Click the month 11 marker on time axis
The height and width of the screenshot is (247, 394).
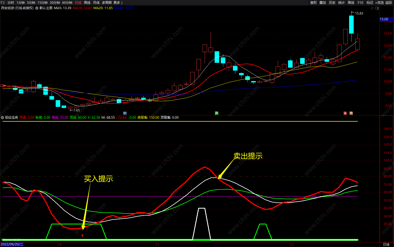click(158, 245)
